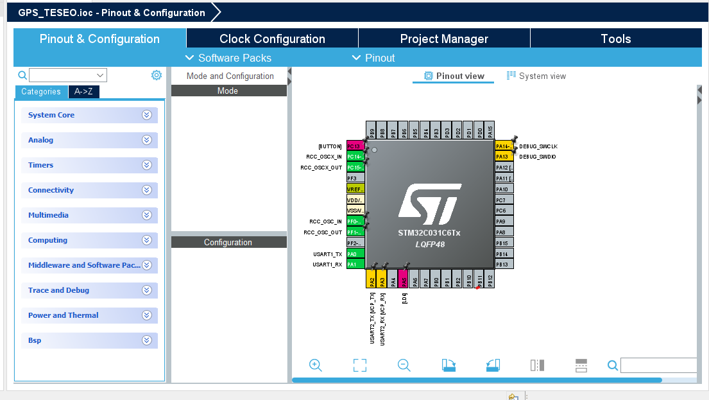709x400 pixels.
Task: Click the Configuration section header
Action: pos(229,242)
